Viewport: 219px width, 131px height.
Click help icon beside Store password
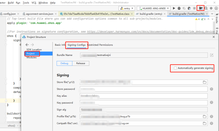pos(212,89)
